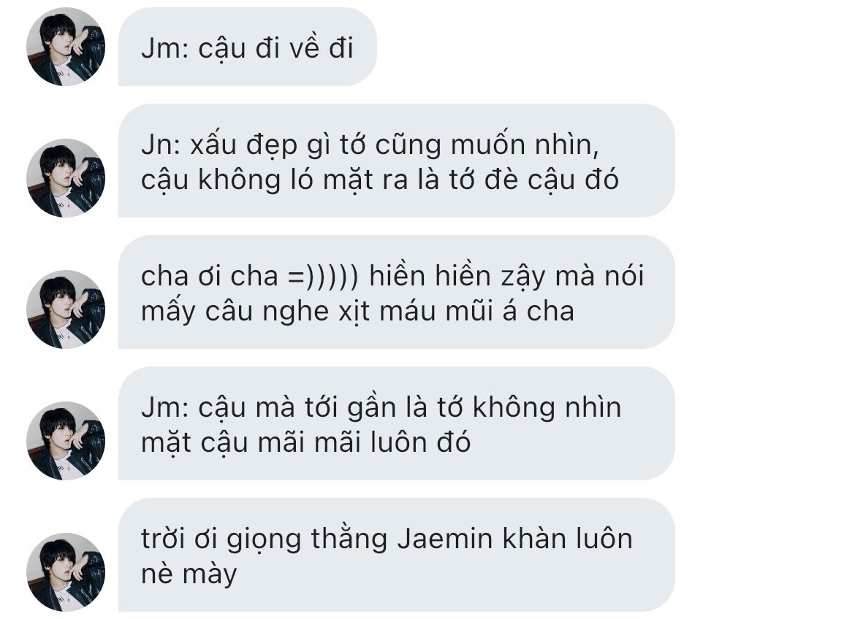Select the "Jm: cậu đi về đi" bubble
This screenshot has height=619, width=855.
(x=248, y=47)
